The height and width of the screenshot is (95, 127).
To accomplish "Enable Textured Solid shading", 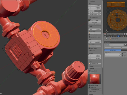I will (89, 71).
